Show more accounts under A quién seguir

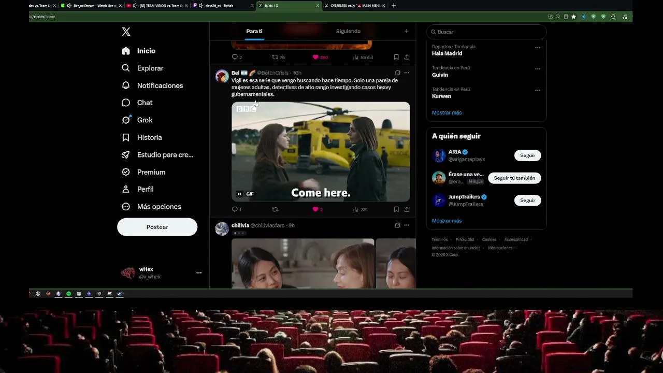[x=447, y=221]
